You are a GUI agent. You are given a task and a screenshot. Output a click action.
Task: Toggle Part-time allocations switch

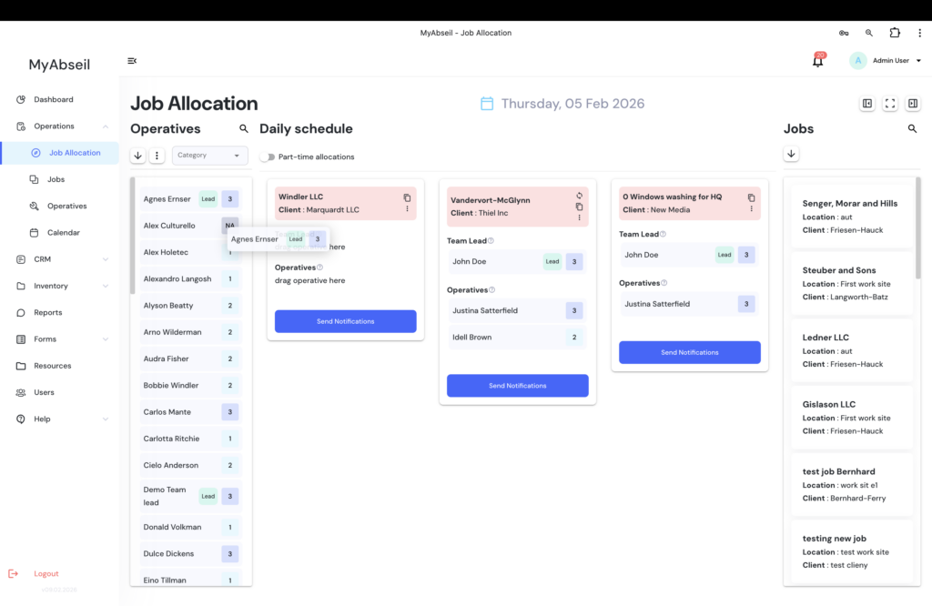point(267,157)
